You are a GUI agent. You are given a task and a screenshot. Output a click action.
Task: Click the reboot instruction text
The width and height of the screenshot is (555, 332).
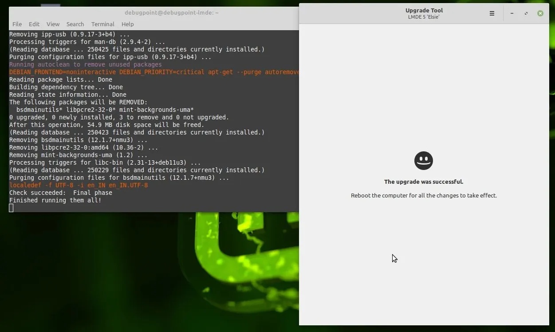(424, 195)
